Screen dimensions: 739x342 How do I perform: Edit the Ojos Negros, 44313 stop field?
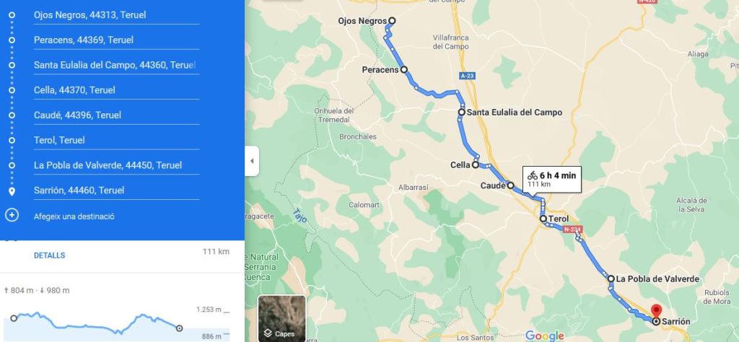116,15
